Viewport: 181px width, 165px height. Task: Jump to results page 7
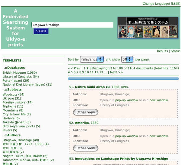pyautogui.click(x=79, y=72)
